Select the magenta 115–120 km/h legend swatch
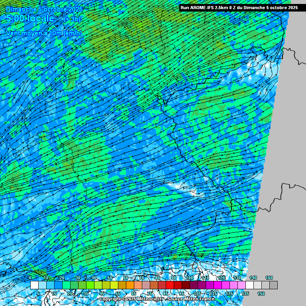Image resolution: width=306 pixels, height=306 pixels. [218, 285]
